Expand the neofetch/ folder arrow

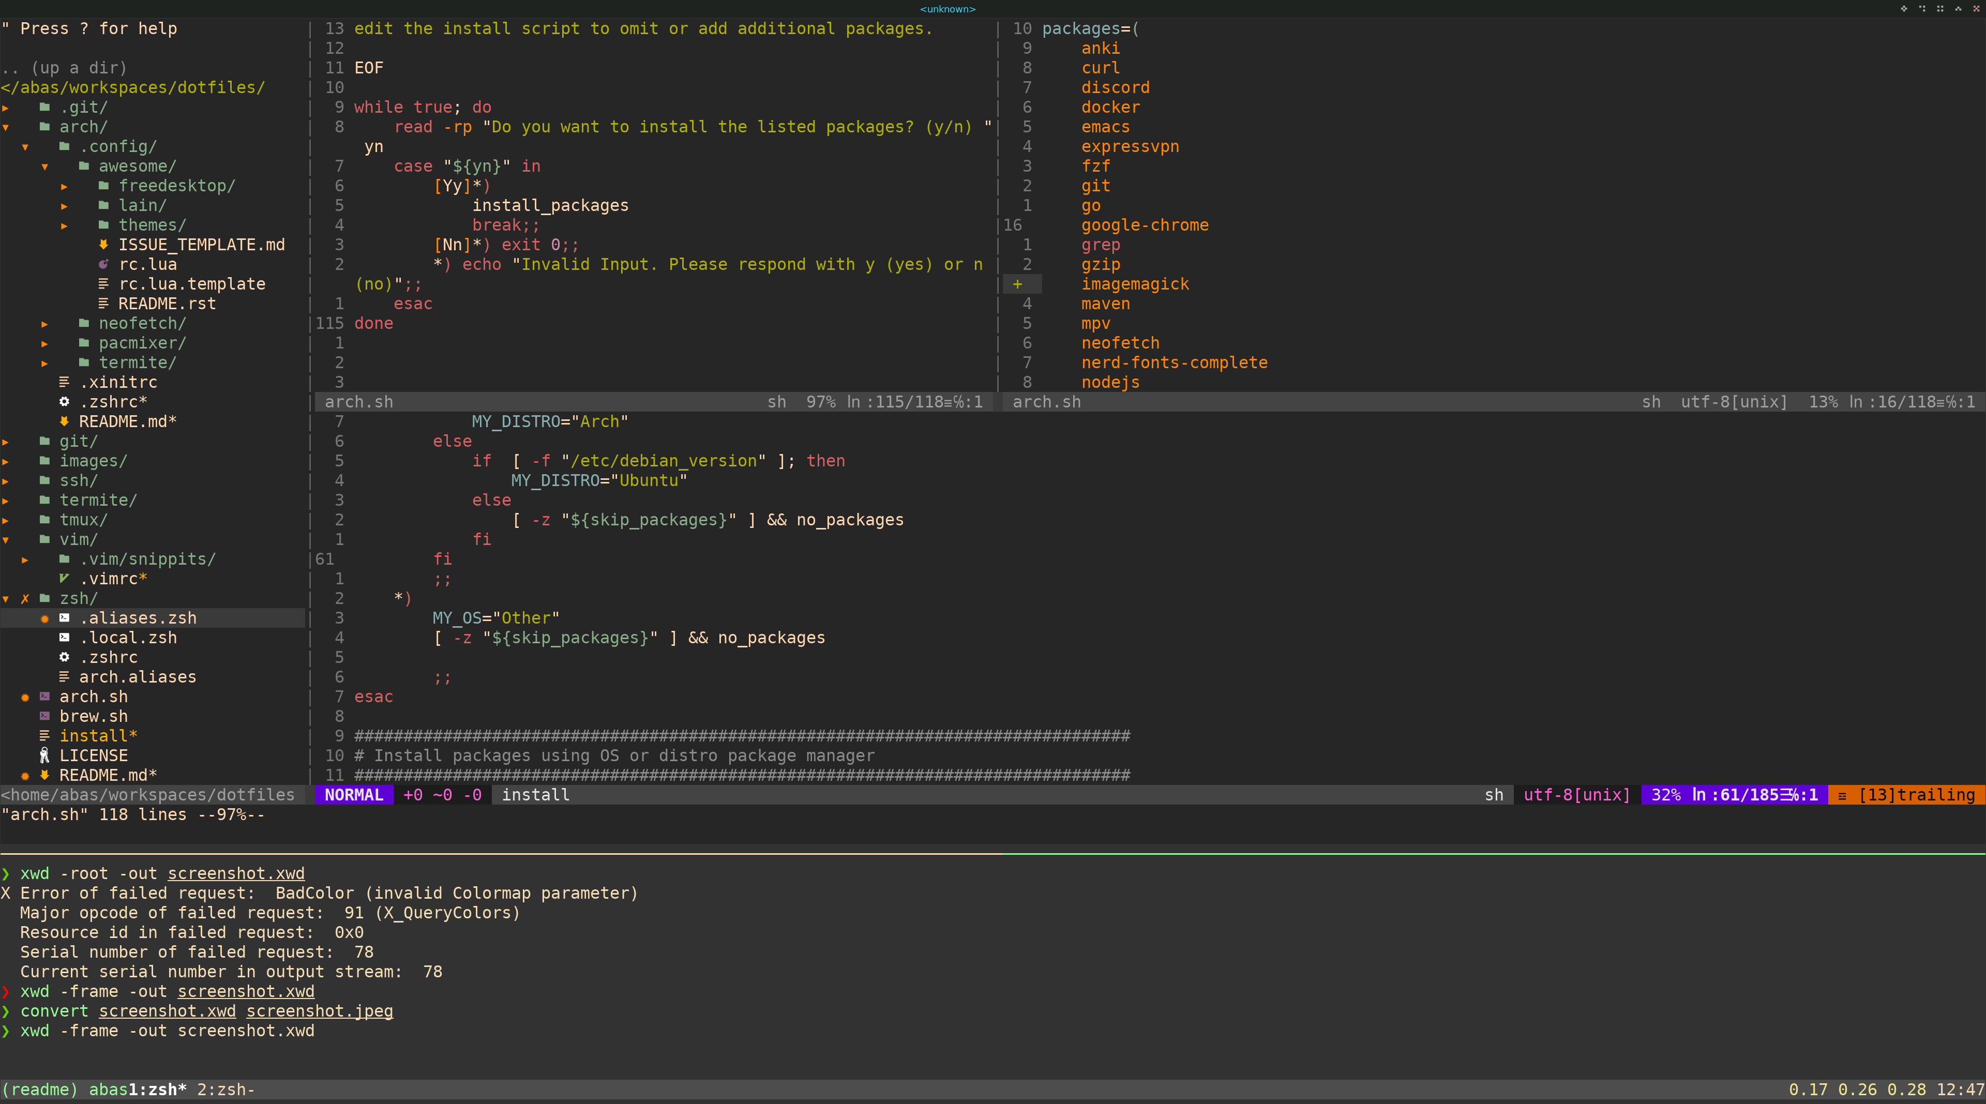44,324
